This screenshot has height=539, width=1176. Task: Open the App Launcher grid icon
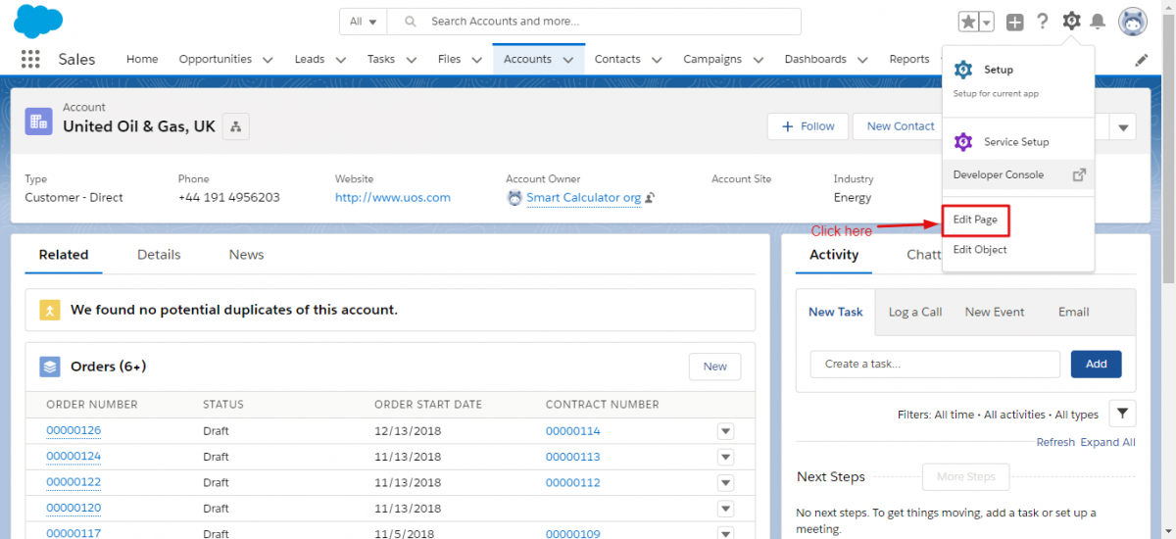[x=30, y=59]
